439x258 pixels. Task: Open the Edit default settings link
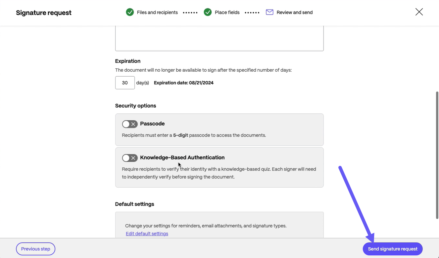click(147, 234)
